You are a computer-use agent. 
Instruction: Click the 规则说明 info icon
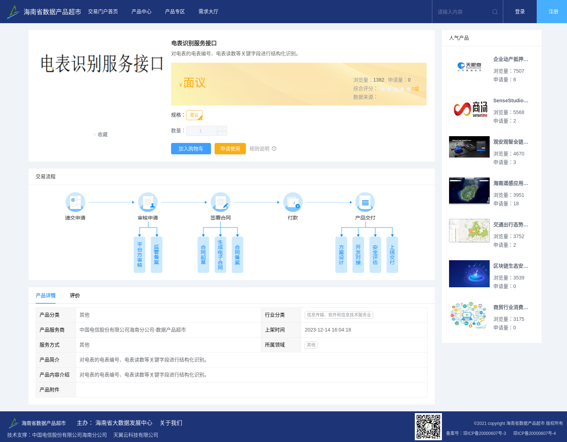pyautogui.click(x=274, y=149)
